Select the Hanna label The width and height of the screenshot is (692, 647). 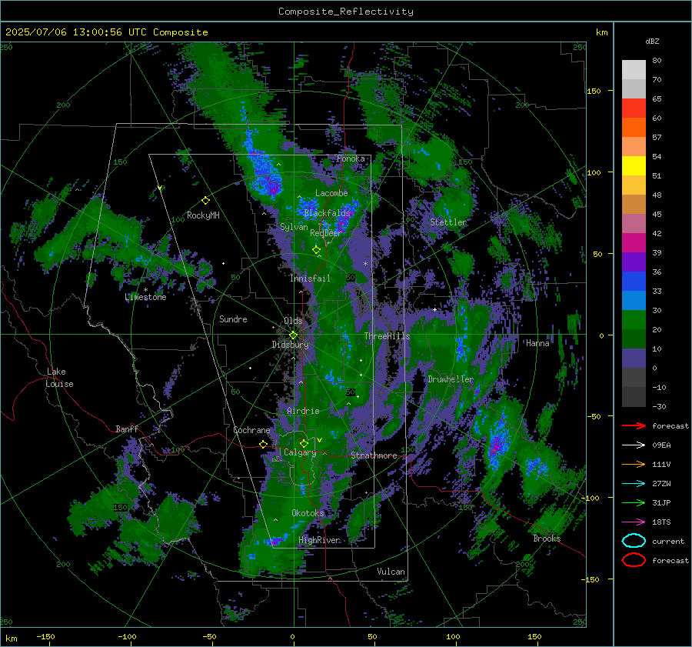537,343
